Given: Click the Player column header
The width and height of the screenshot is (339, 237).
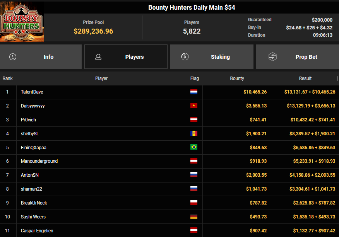Looking at the screenshot, I should tap(101, 78).
